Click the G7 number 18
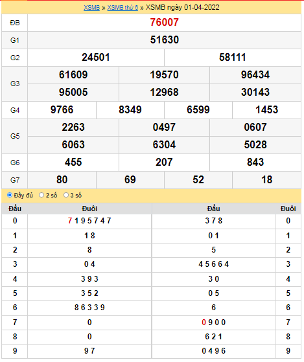Image resolution: width=304 pixels, height=362 pixels. coord(266,179)
